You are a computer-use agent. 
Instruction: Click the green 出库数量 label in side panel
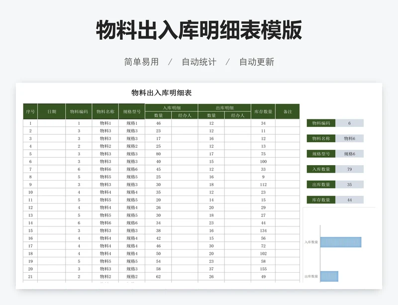coord(321,185)
